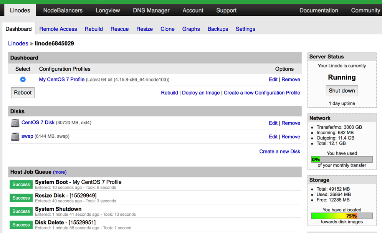
Task: Open the Community link in top bar
Action: (x=365, y=10)
